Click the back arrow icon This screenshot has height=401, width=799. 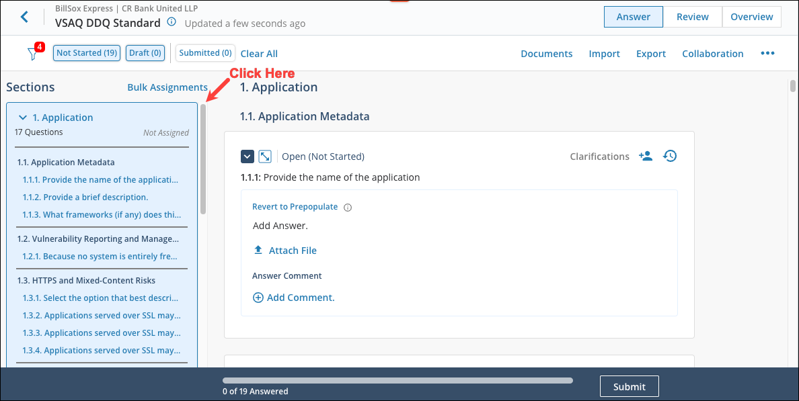click(x=24, y=17)
